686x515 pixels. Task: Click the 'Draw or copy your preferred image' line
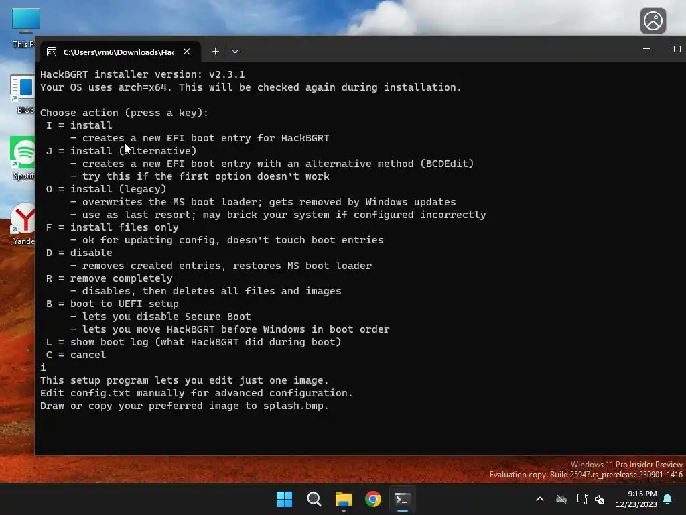(184, 406)
